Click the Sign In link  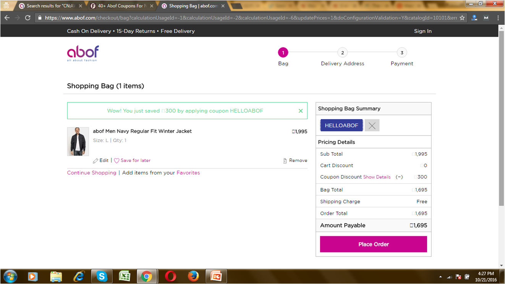click(423, 31)
